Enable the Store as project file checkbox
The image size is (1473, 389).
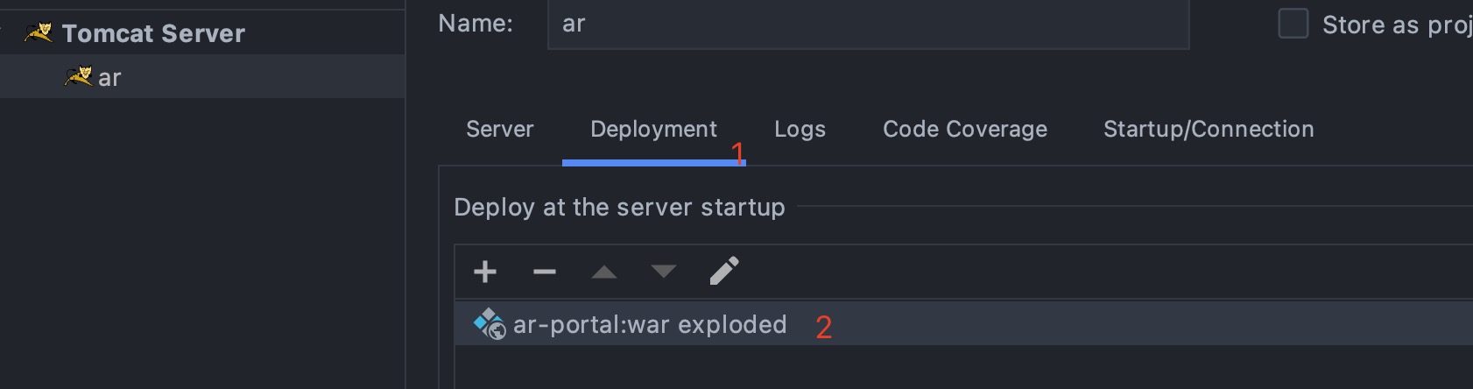[x=1293, y=24]
